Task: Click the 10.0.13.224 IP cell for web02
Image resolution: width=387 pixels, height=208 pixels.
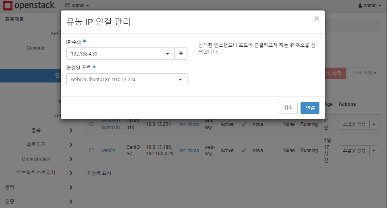Action: pyautogui.click(x=159, y=124)
